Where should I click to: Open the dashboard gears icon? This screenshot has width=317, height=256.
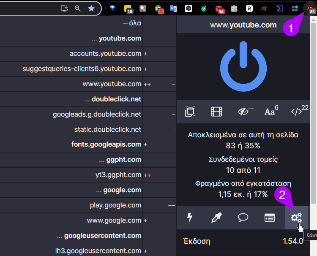point(296,218)
